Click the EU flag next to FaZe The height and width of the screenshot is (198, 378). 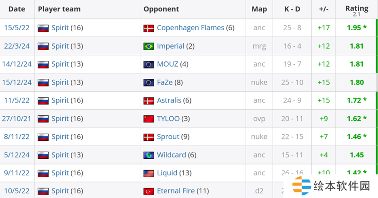click(x=149, y=82)
